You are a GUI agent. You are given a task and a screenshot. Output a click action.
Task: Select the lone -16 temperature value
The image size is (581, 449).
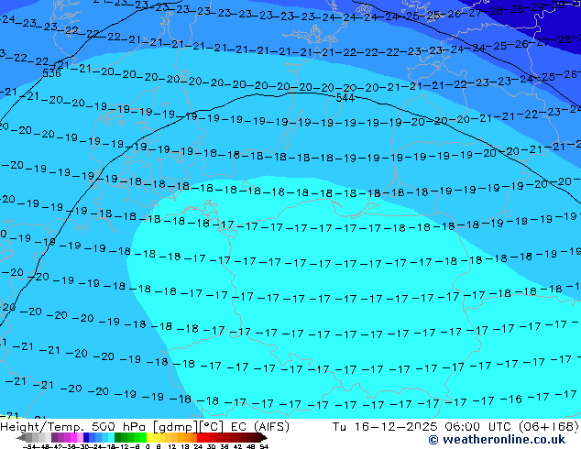[510, 400]
